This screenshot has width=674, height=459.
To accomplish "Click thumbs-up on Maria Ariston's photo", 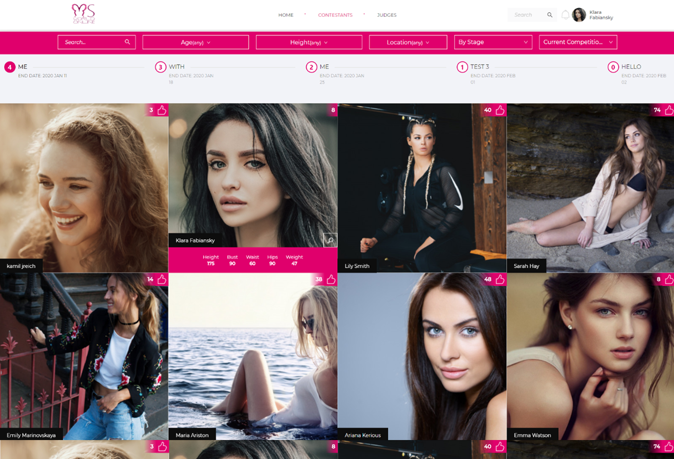I will pyautogui.click(x=331, y=279).
